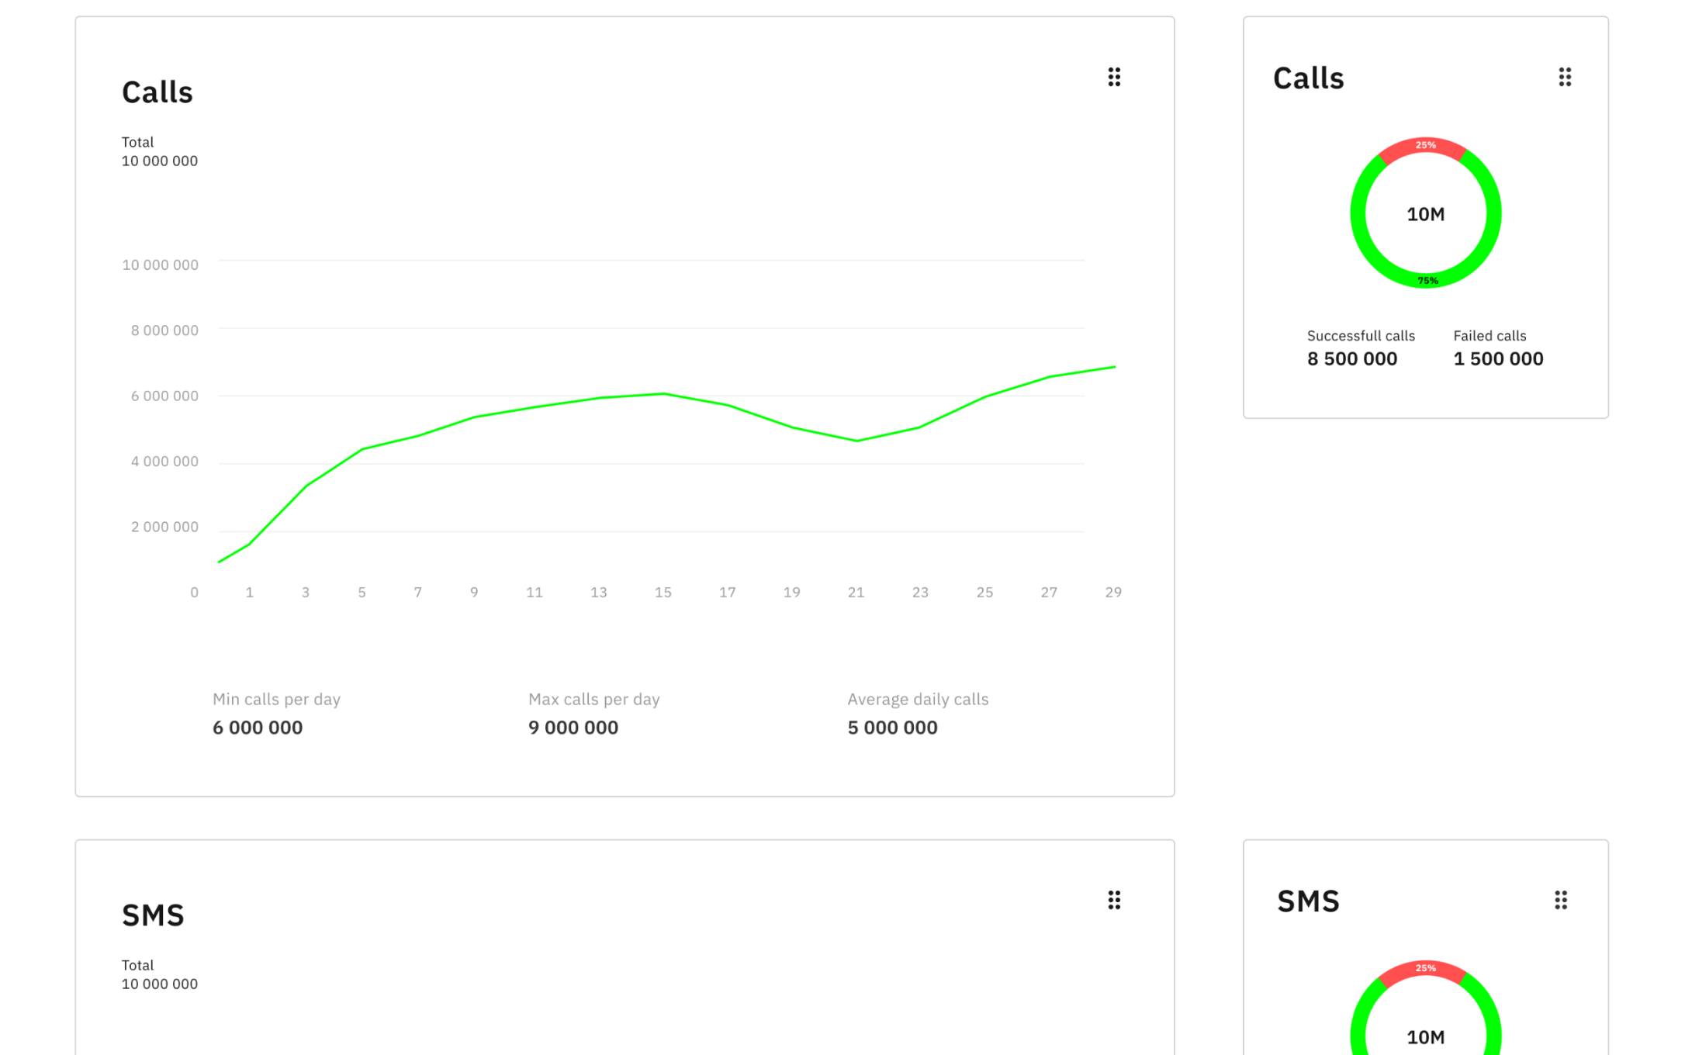Click the red 25% segment of Calls donut

(1425, 146)
